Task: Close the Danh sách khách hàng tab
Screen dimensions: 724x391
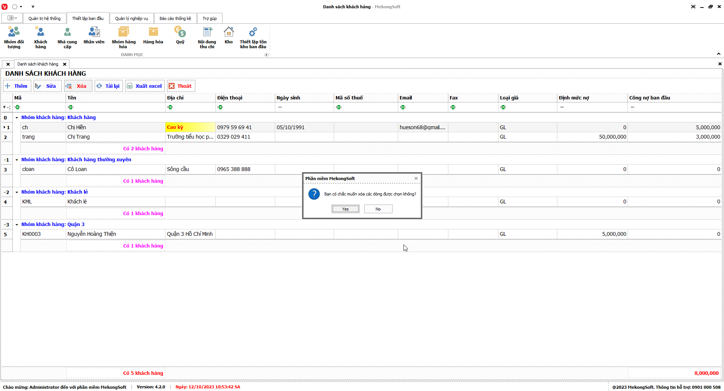Action: click(64, 64)
